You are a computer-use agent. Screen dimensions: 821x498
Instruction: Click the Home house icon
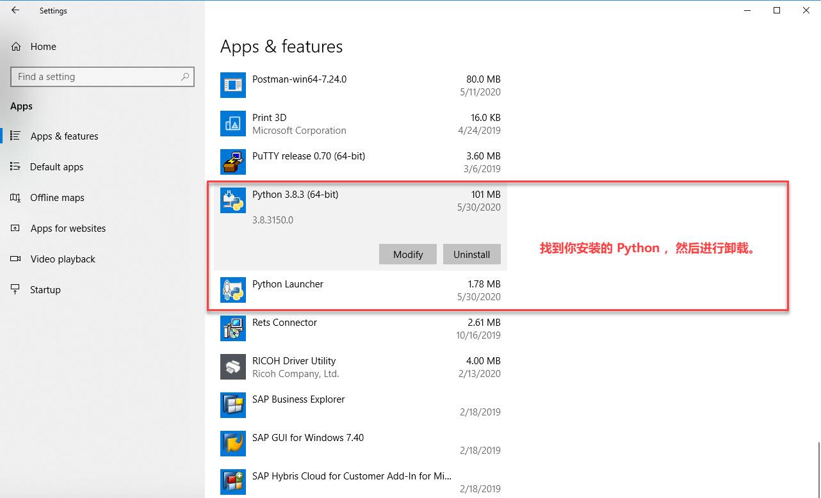16,46
